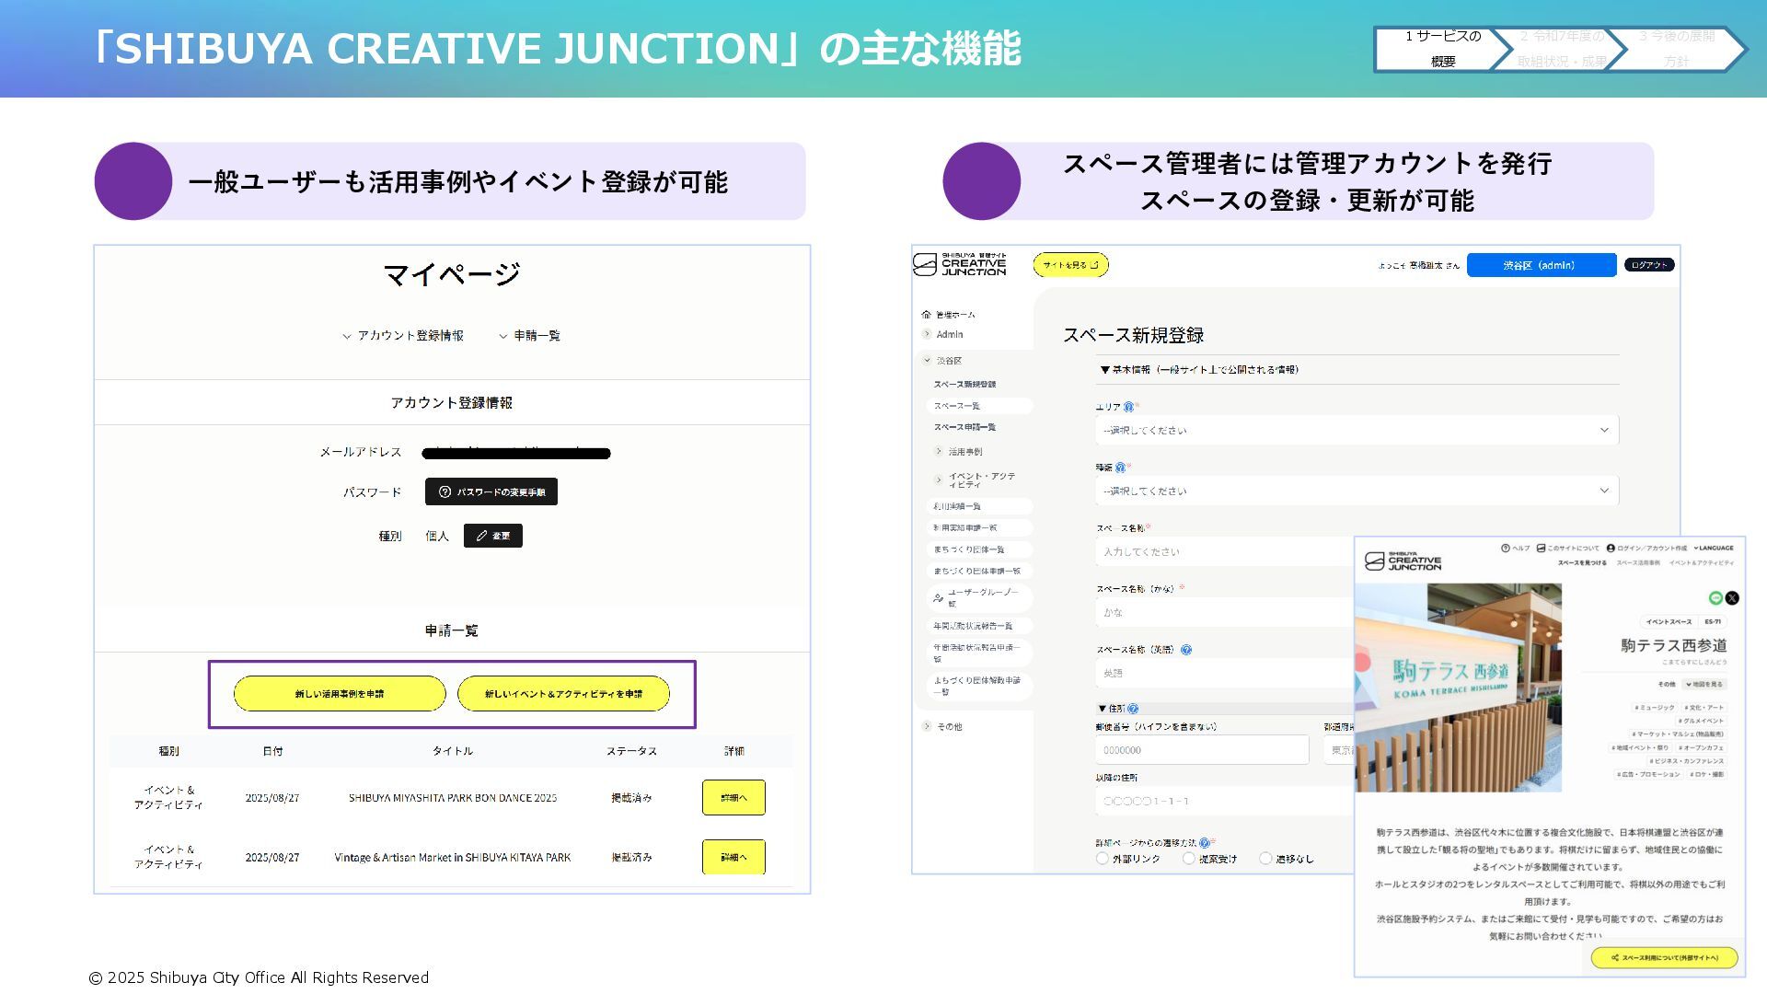Select the 外部リンク radio button
The width and height of the screenshot is (1767, 994).
tap(1103, 859)
